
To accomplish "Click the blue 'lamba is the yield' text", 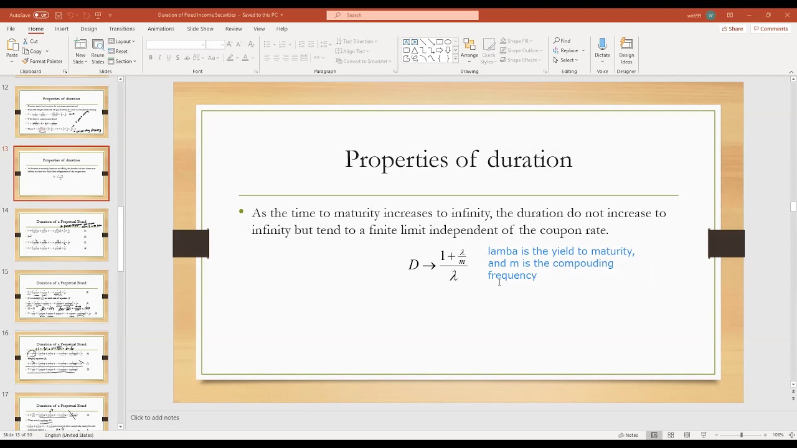I will point(561,263).
